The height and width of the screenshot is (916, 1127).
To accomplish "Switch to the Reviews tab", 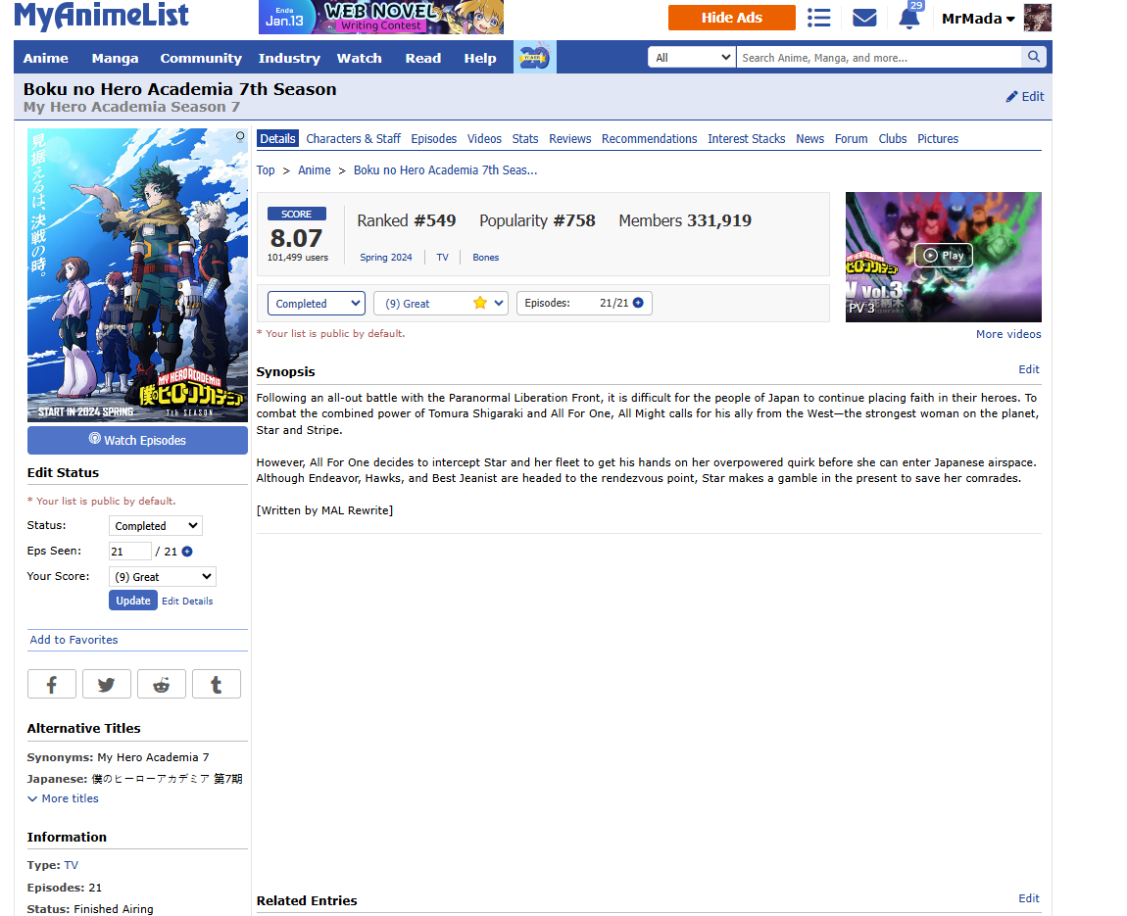I will pyautogui.click(x=570, y=139).
